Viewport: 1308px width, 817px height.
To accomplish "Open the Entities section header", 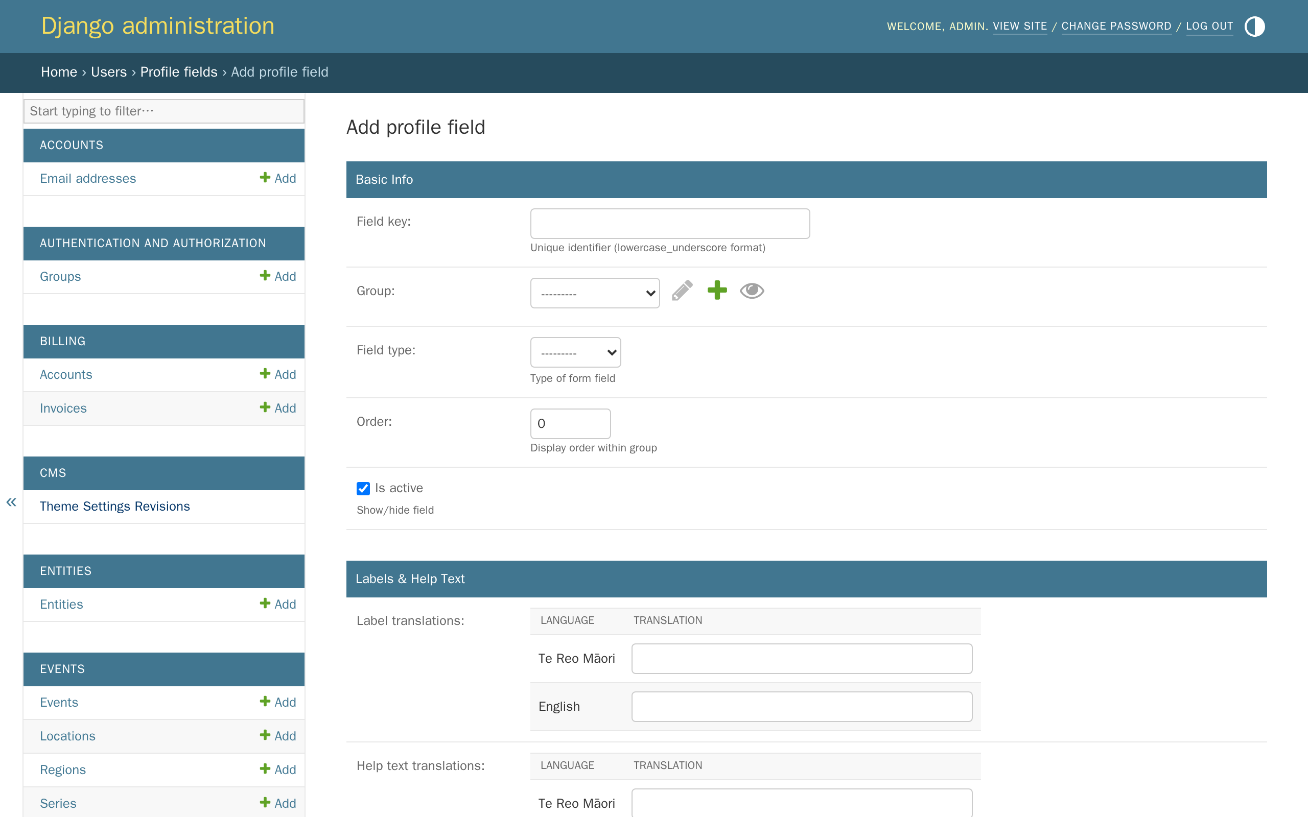I will coord(66,570).
